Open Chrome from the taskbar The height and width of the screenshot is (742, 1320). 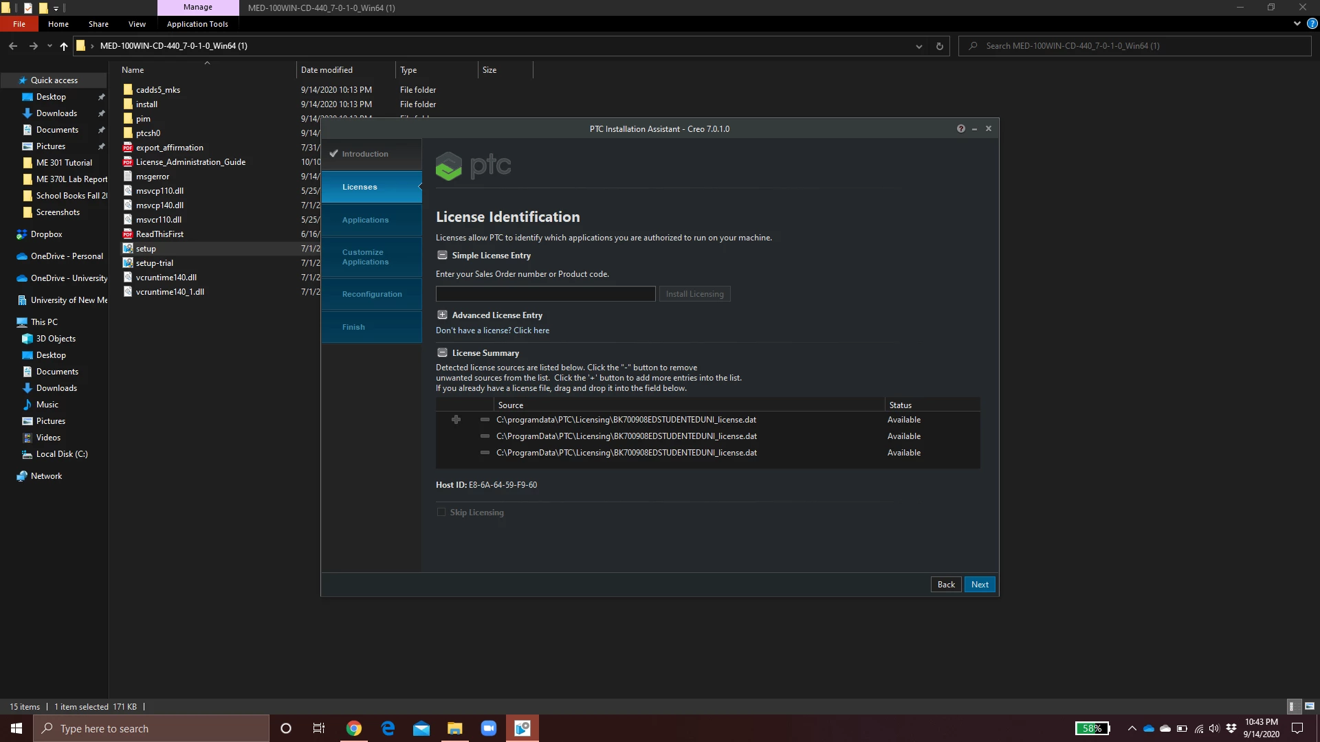pos(354,728)
